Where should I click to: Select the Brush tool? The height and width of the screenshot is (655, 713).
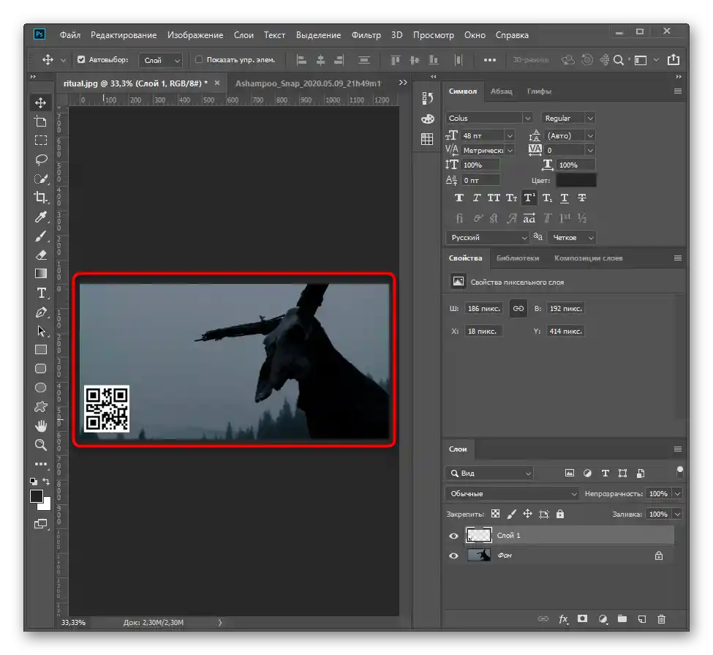coord(41,236)
